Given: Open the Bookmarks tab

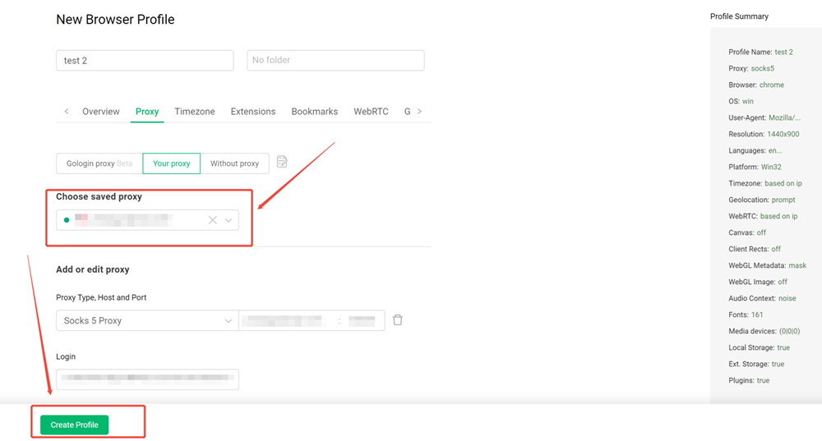Looking at the screenshot, I should coord(315,112).
